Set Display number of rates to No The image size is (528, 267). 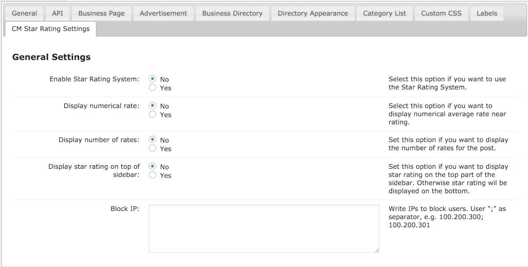(153, 140)
